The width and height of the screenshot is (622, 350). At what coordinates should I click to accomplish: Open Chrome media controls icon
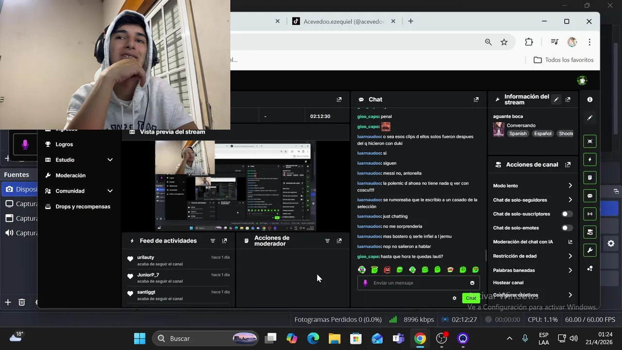(554, 42)
